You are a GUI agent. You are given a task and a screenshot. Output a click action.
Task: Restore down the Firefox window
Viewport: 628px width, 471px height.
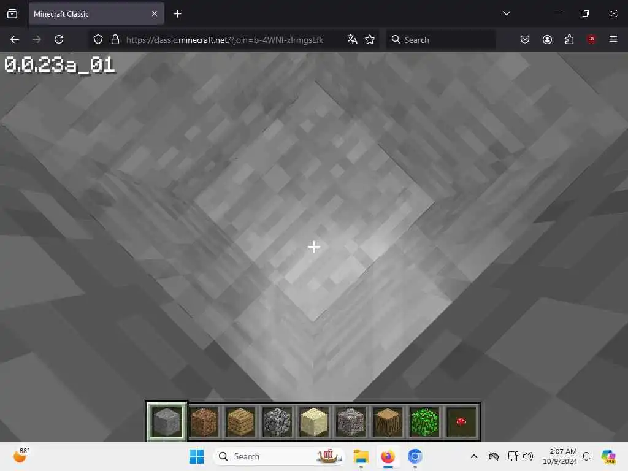(586, 13)
